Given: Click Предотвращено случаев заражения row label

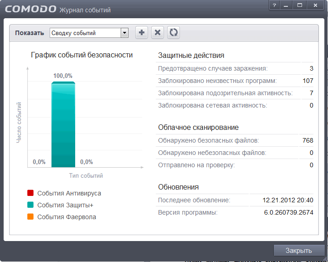Looking at the screenshot, I should tap(213, 68).
